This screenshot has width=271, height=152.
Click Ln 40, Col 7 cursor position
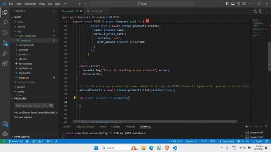[x=176, y=141]
